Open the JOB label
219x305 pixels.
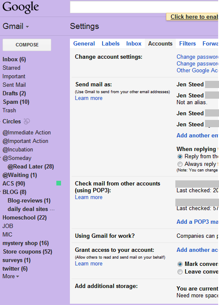(8, 226)
